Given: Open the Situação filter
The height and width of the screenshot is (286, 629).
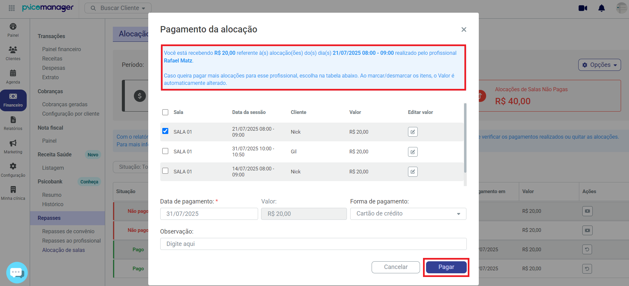Looking at the screenshot, I should coord(131,167).
